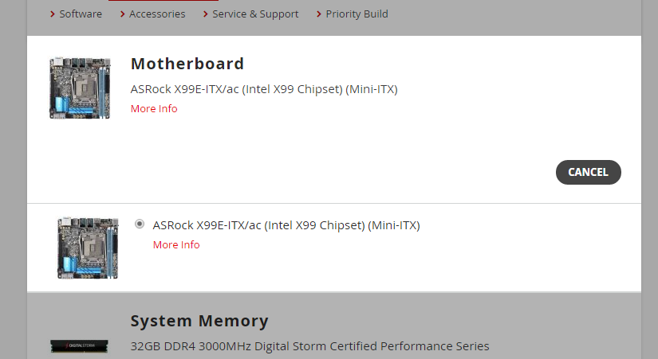Click the red chevron beside Accessories

click(122, 14)
